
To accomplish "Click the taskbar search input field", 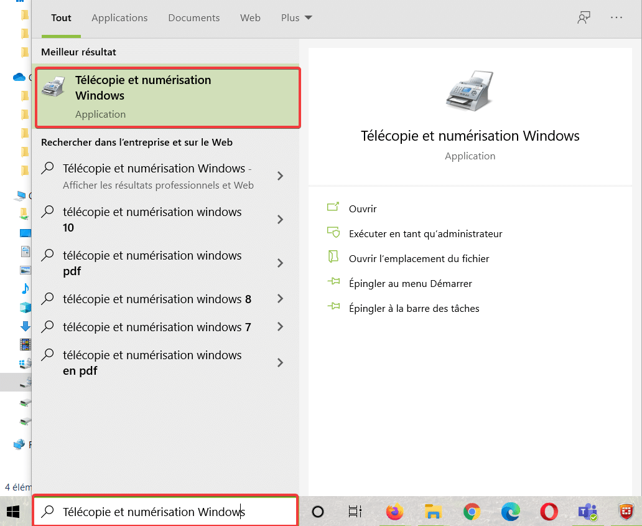I will pos(165,511).
